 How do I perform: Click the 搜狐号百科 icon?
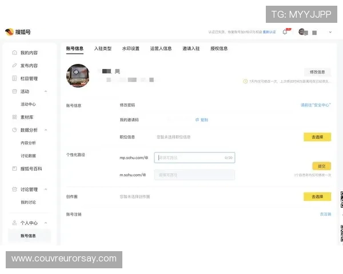pos(14,169)
